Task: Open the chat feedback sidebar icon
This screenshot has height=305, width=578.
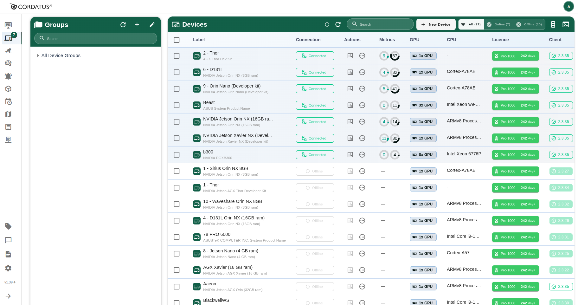Action: pos(8,240)
